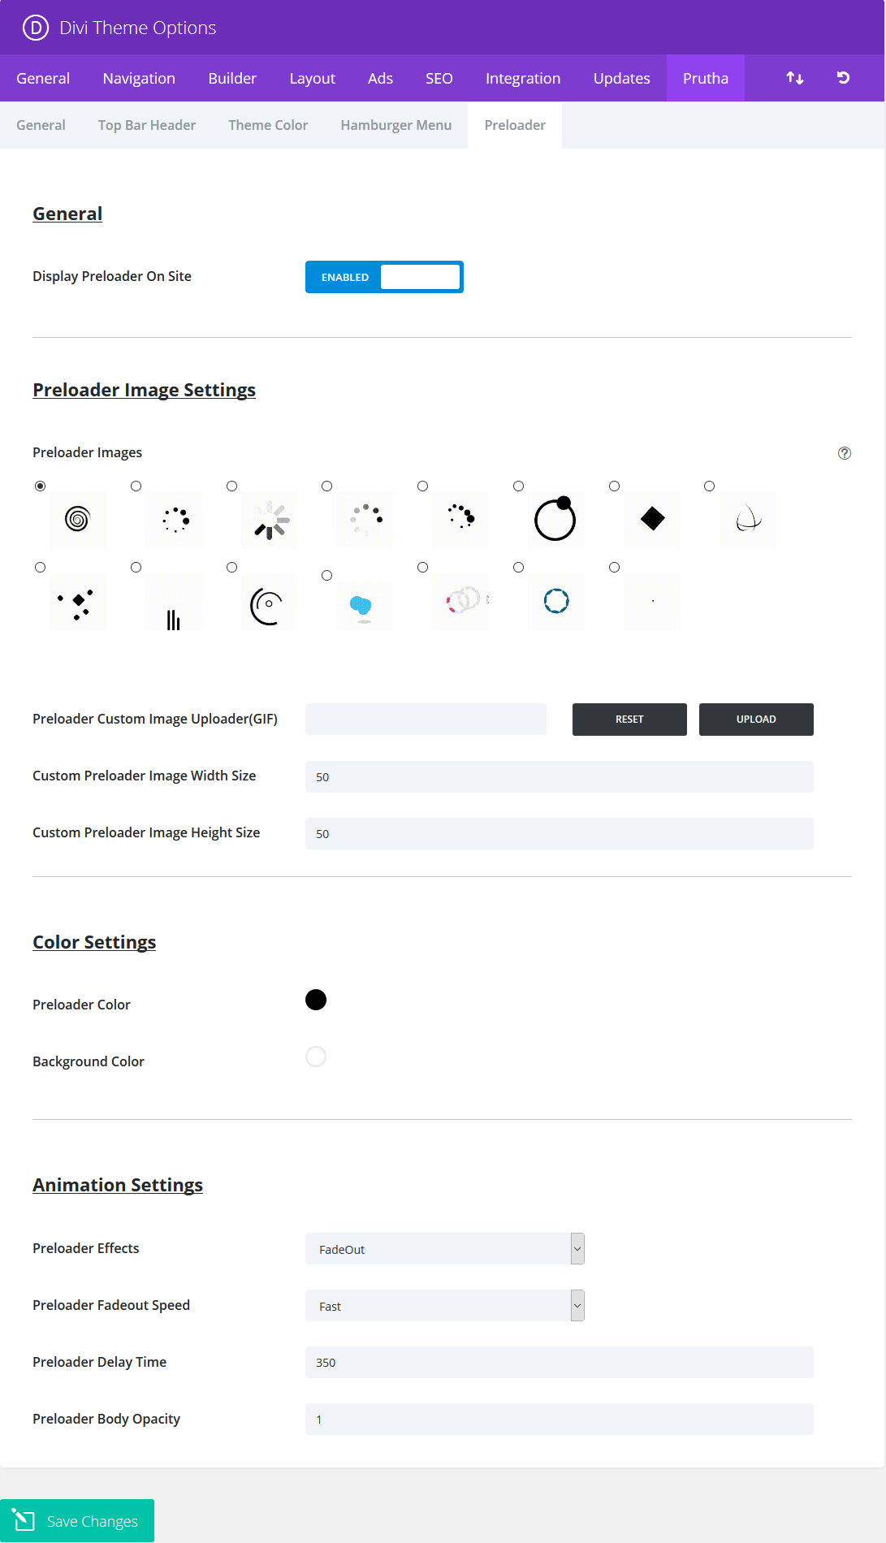The image size is (886, 1543).
Task: Open the Preloader Fadeout Speed dropdown
Action: point(444,1305)
